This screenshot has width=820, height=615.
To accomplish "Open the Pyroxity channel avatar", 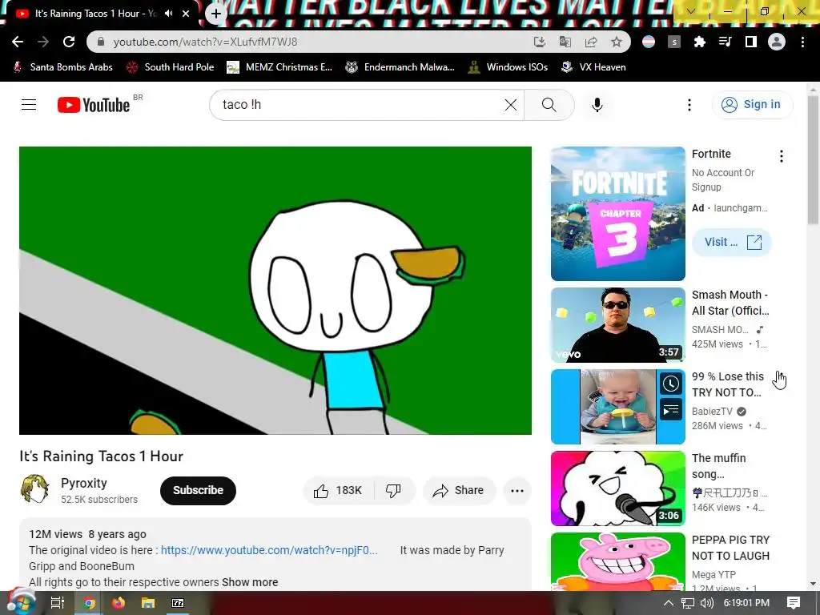I will [34, 489].
